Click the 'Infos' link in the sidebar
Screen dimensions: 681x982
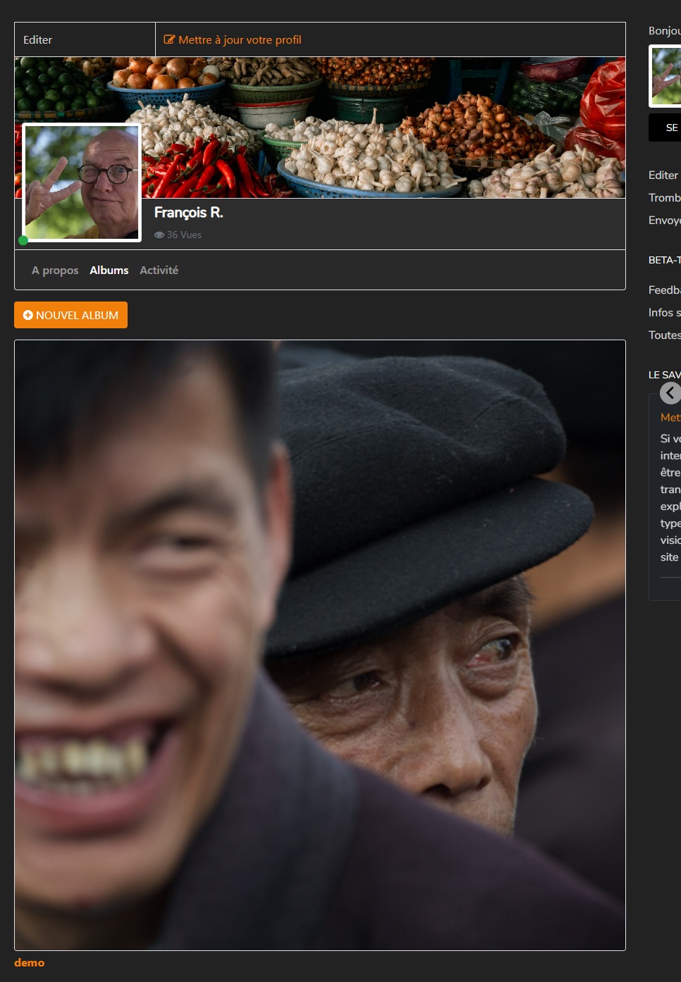(664, 313)
